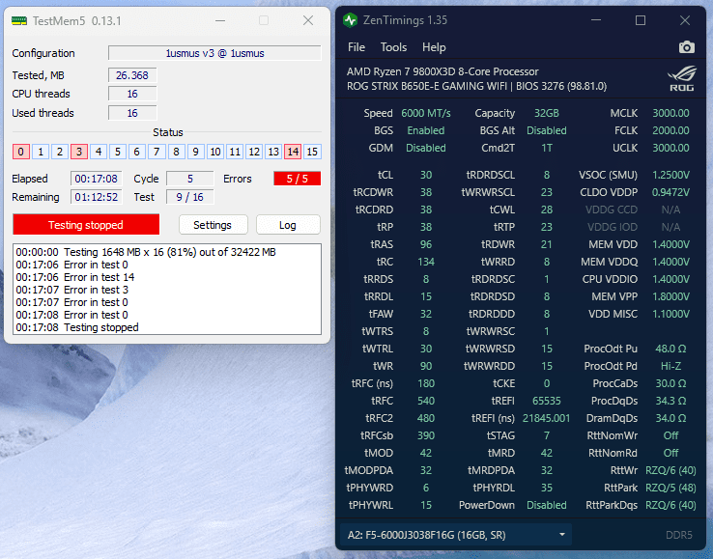Maximize the ZenTimings window

coord(641,20)
